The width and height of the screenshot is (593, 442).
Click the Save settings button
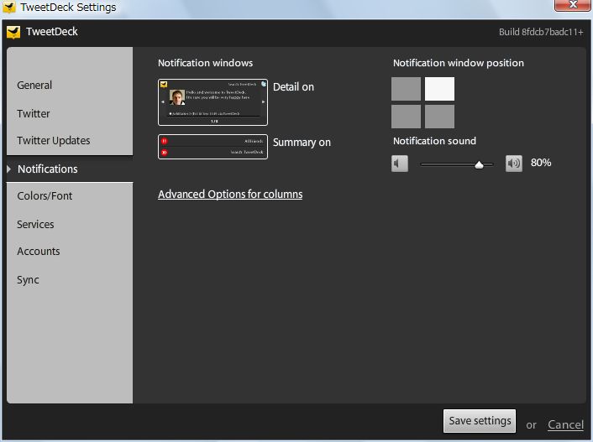[x=480, y=421]
